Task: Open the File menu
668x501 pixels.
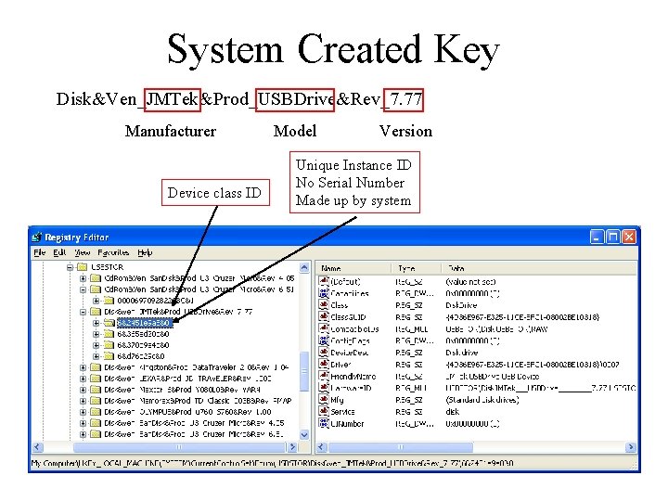Action: [x=40, y=252]
